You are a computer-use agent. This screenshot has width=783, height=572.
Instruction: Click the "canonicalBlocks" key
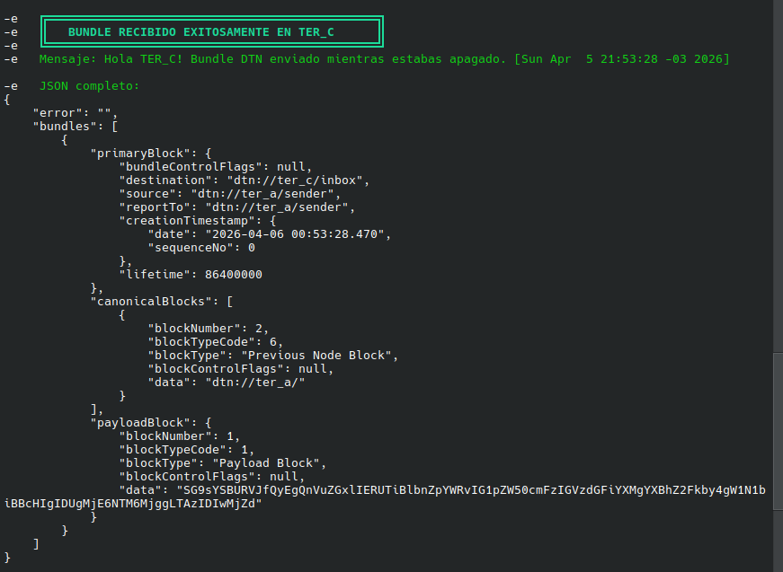coord(147,302)
